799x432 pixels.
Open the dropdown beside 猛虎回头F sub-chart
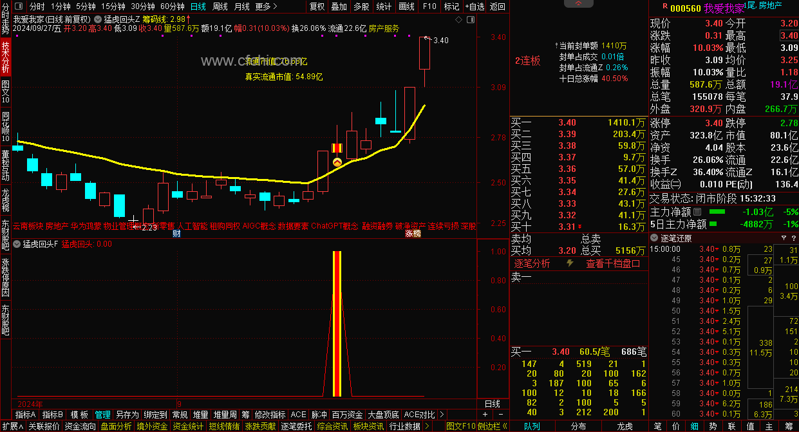17,244
